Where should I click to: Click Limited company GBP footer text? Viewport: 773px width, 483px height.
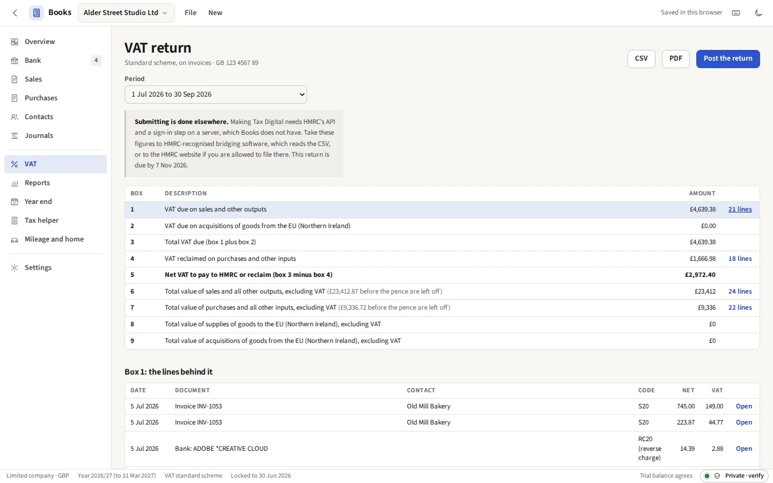pyautogui.click(x=38, y=476)
